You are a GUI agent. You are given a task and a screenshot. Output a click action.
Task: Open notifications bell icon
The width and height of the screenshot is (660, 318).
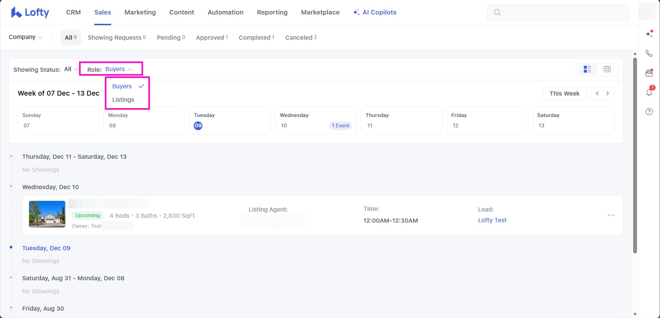click(649, 92)
